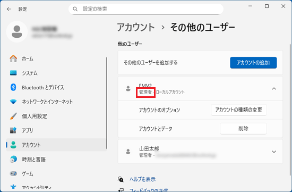Viewport: 292px width, 192px height.
Task: Click the システム monitor icon
Action: pyautogui.click(x=13, y=73)
